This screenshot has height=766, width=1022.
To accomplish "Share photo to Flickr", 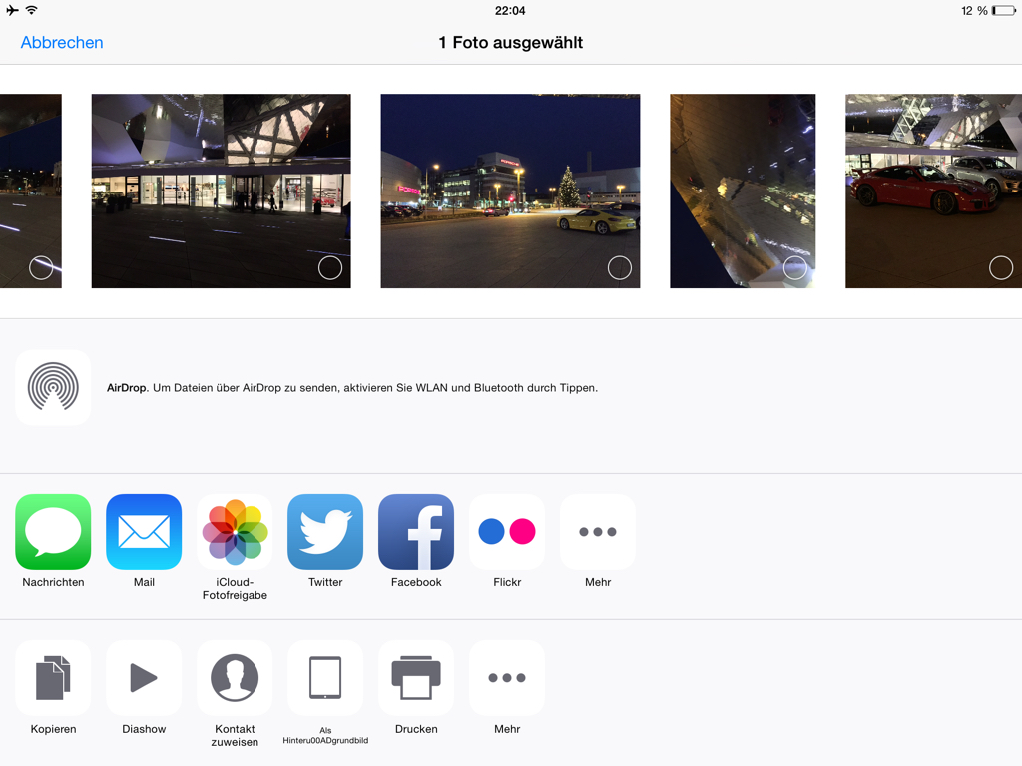I will pyautogui.click(x=507, y=532).
